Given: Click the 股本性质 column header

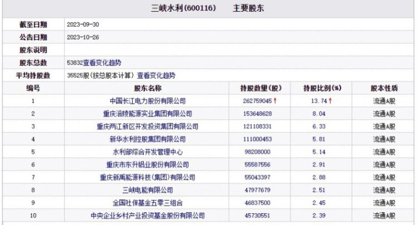Looking at the screenshot, I should 384,88.
